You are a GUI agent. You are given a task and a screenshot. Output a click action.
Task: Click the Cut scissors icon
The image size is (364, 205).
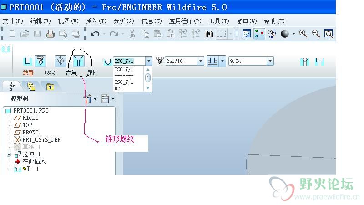132,34
